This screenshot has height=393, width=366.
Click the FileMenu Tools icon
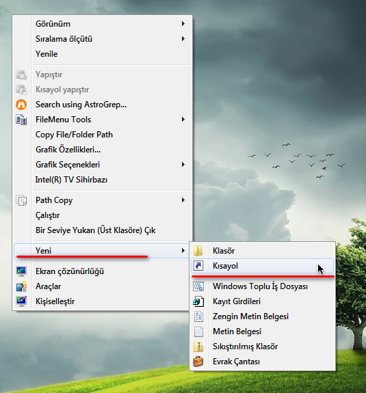coord(21,120)
